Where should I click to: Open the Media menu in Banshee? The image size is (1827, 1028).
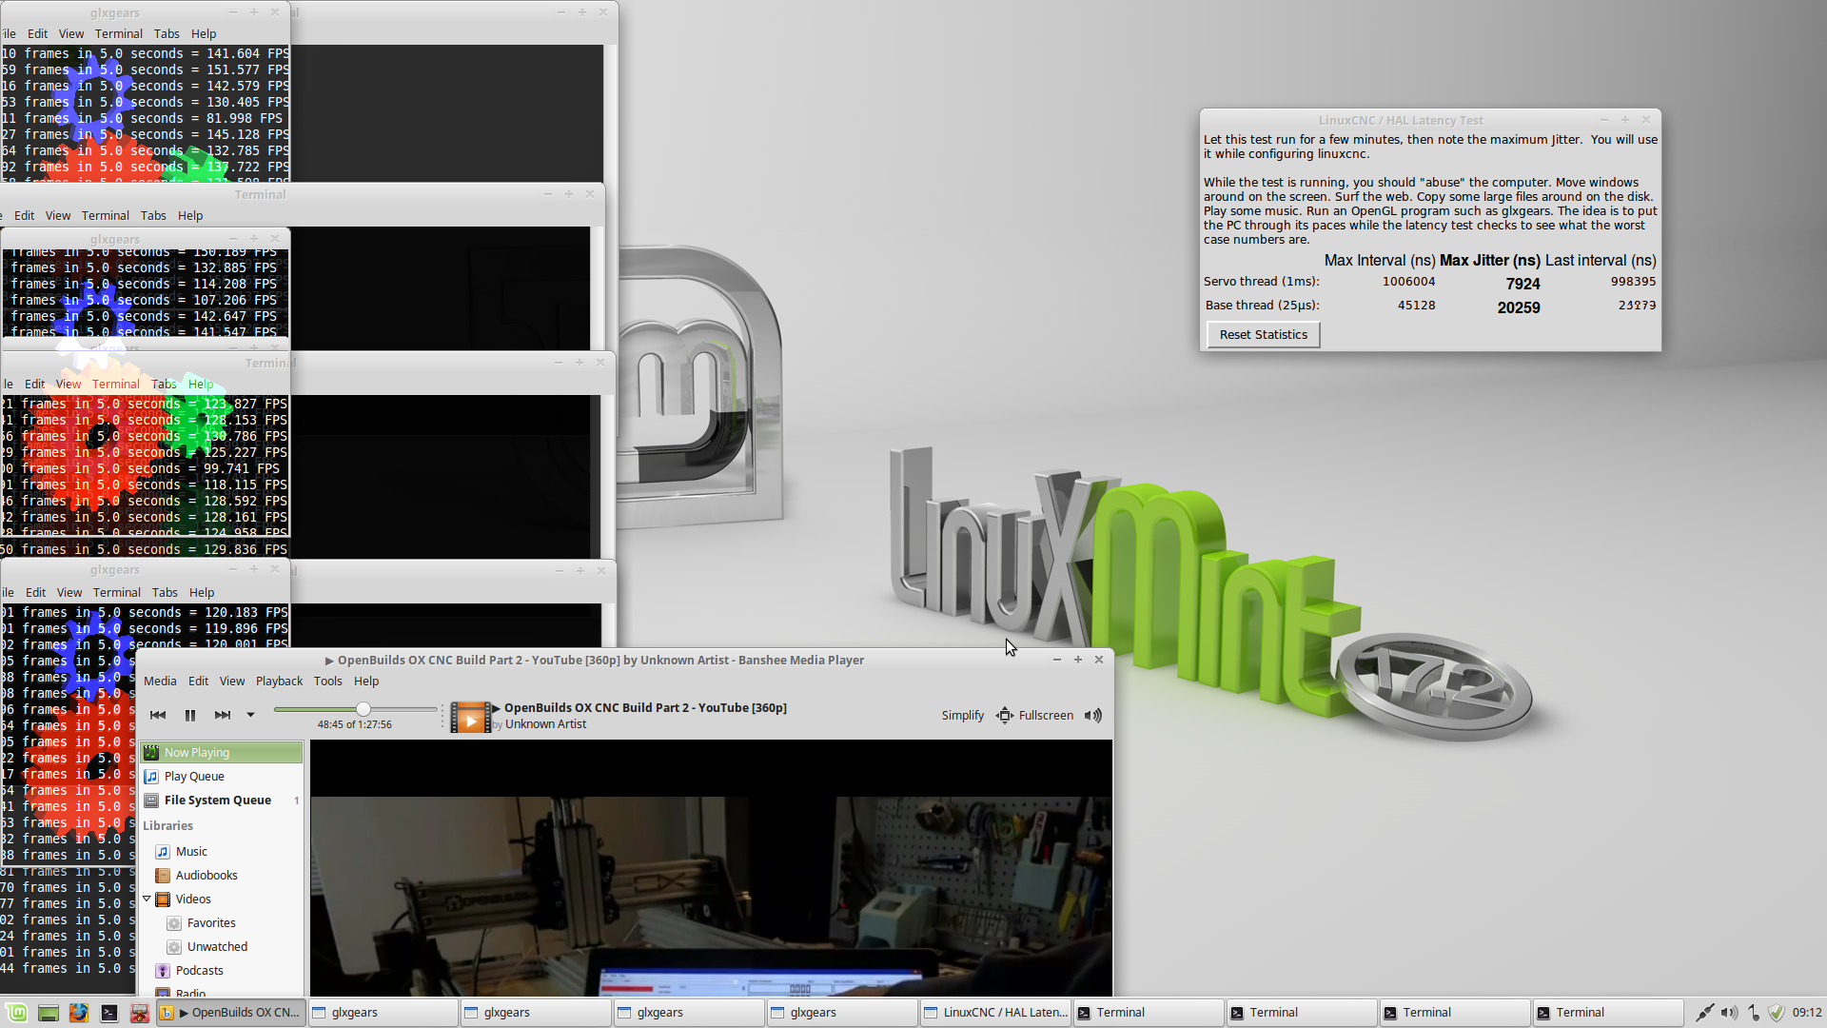(x=160, y=682)
